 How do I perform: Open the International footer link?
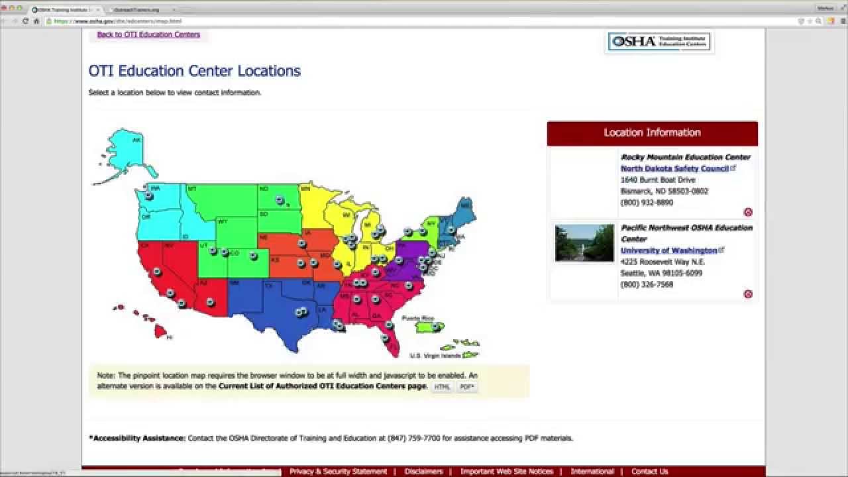592,472
